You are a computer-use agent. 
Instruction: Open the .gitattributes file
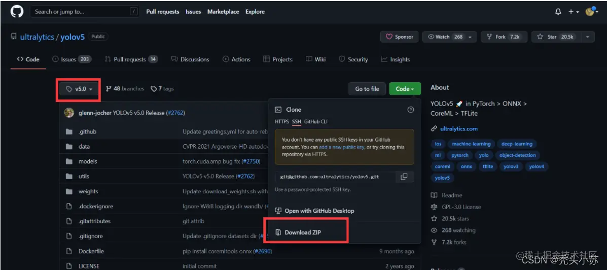94,221
